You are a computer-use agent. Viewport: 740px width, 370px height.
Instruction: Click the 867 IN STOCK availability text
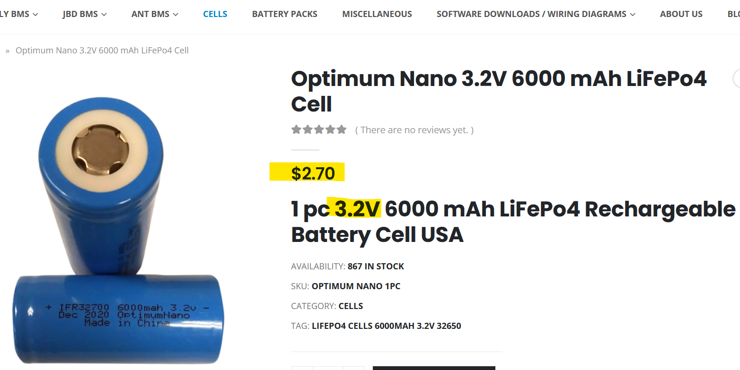click(x=376, y=266)
